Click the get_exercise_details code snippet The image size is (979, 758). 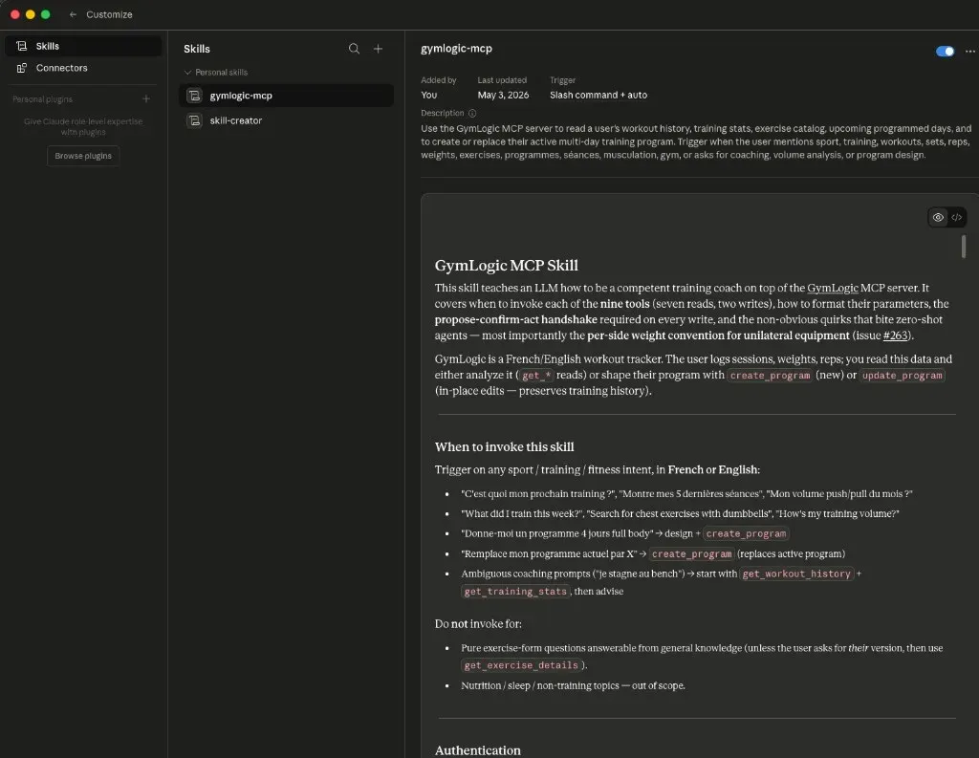point(521,665)
